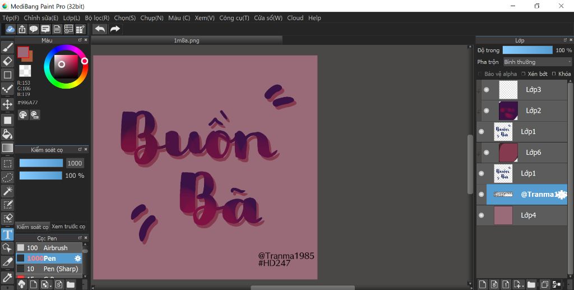Select the 1m8a.png document tab
This screenshot has width=574, height=290.
pyautogui.click(x=187, y=40)
